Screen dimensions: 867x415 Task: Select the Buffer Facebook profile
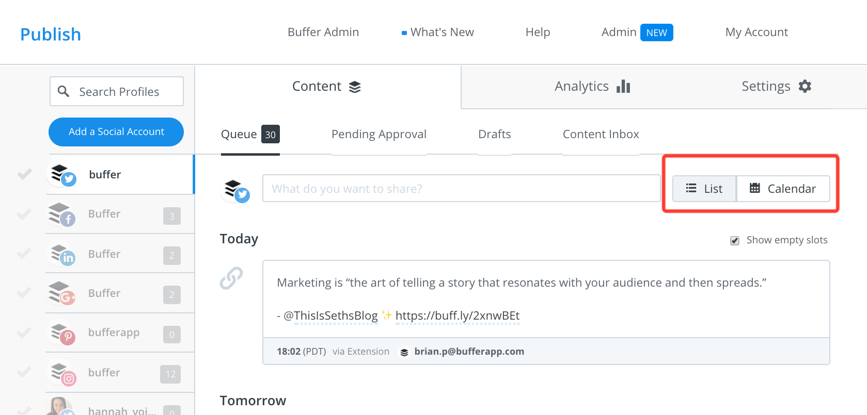[120, 214]
